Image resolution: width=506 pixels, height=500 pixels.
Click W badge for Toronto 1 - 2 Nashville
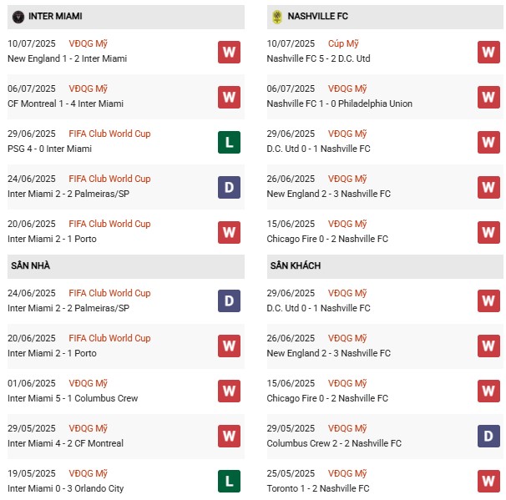click(x=488, y=481)
